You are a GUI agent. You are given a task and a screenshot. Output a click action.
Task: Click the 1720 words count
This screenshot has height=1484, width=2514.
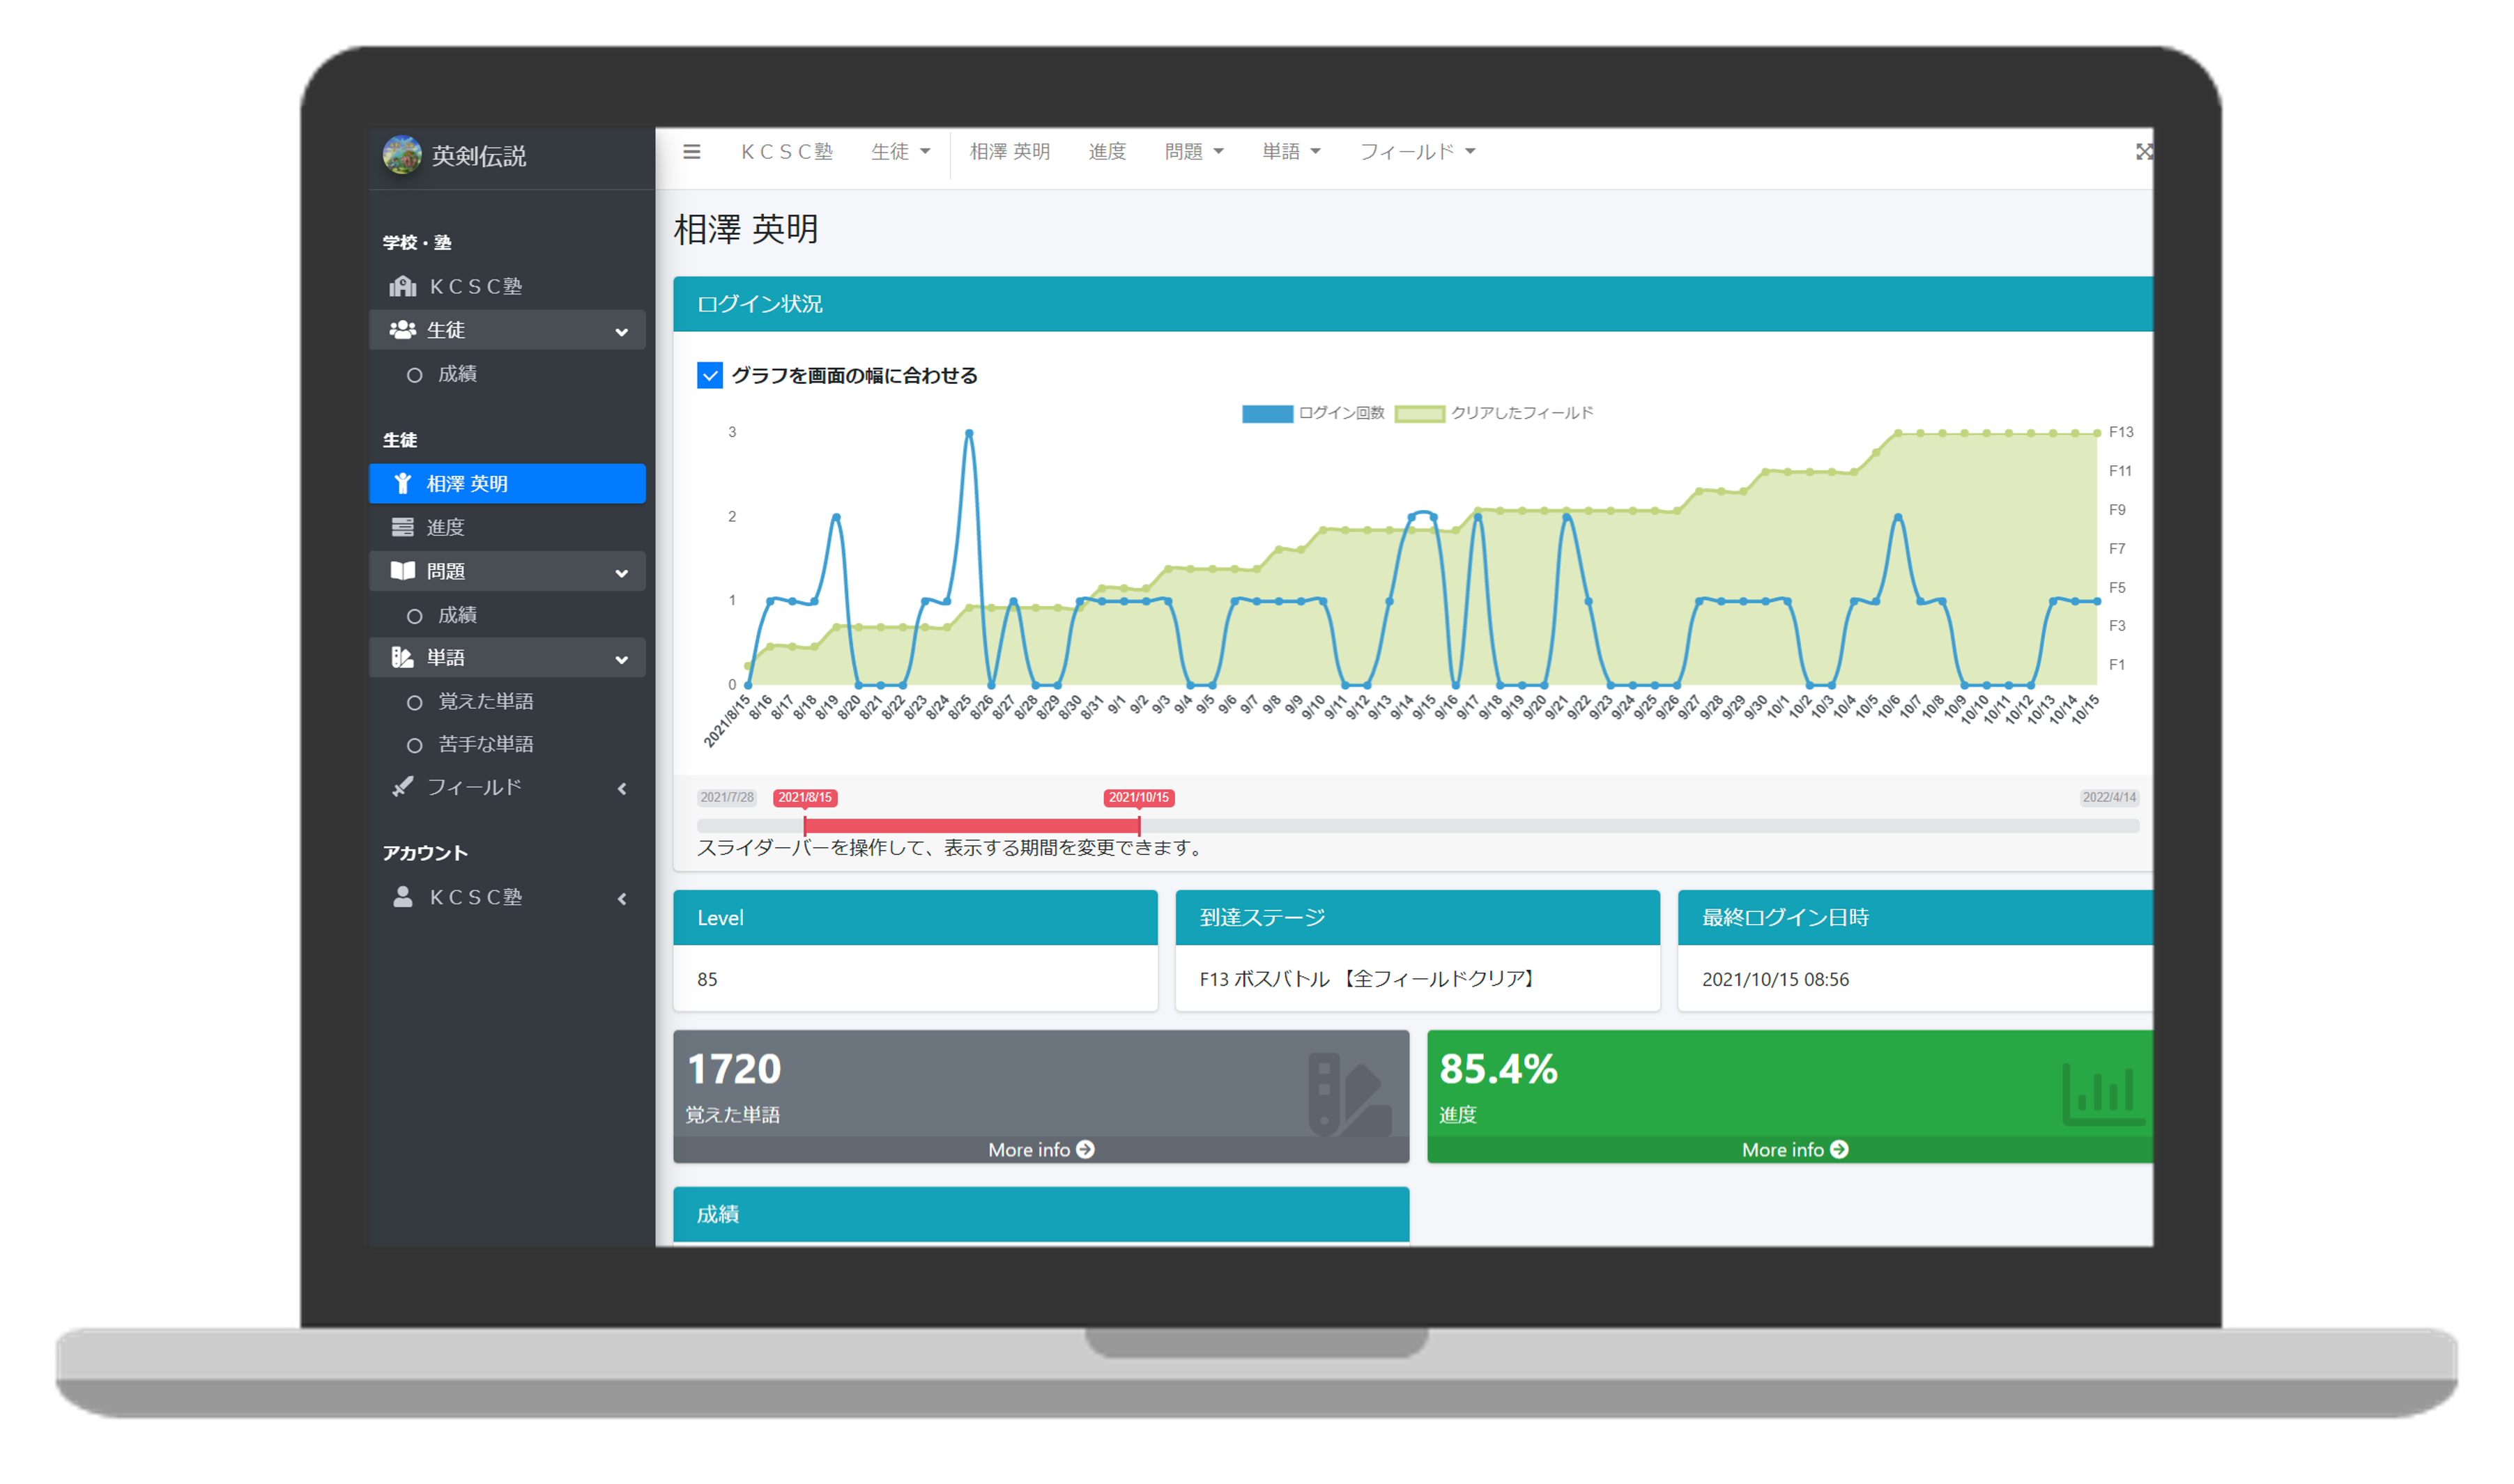(x=735, y=1070)
